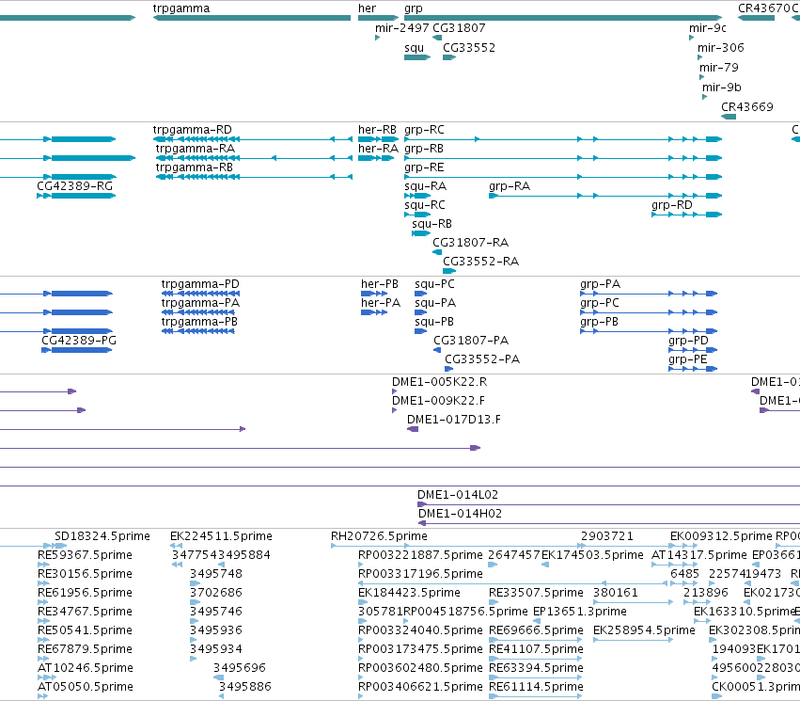
Task: Click the grp-PA protein label
Action: click(x=601, y=284)
